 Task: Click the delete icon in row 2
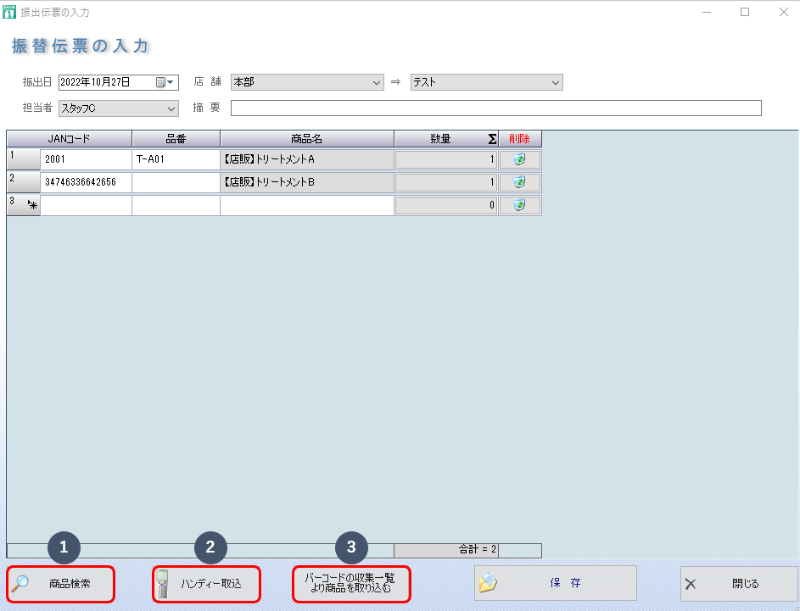tap(519, 182)
